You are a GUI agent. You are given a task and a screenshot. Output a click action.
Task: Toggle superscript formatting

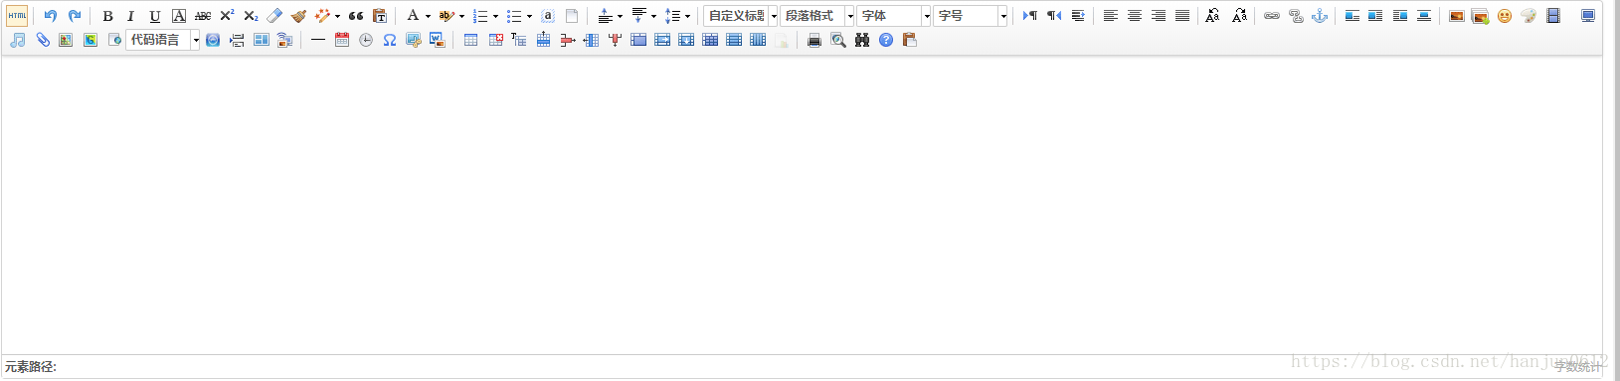pos(227,16)
